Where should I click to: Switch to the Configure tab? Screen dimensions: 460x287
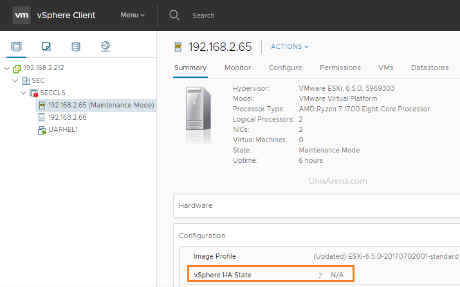[285, 68]
